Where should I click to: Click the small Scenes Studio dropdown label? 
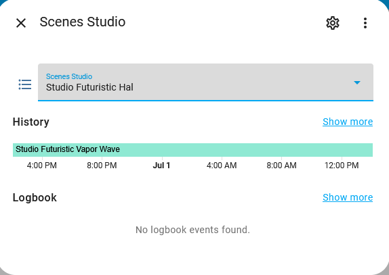coord(69,76)
